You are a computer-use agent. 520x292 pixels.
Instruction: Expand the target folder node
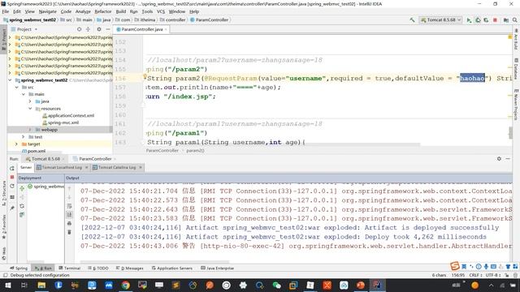(x=16, y=144)
